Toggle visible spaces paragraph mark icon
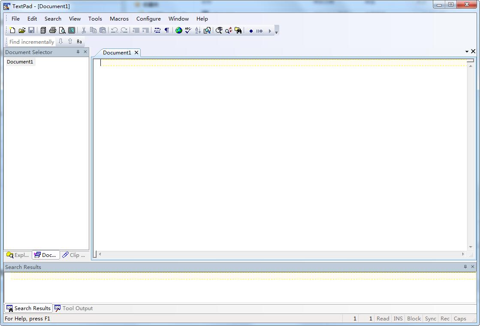Image resolution: width=480 pixels, height=326 pixels. [167, 30]
